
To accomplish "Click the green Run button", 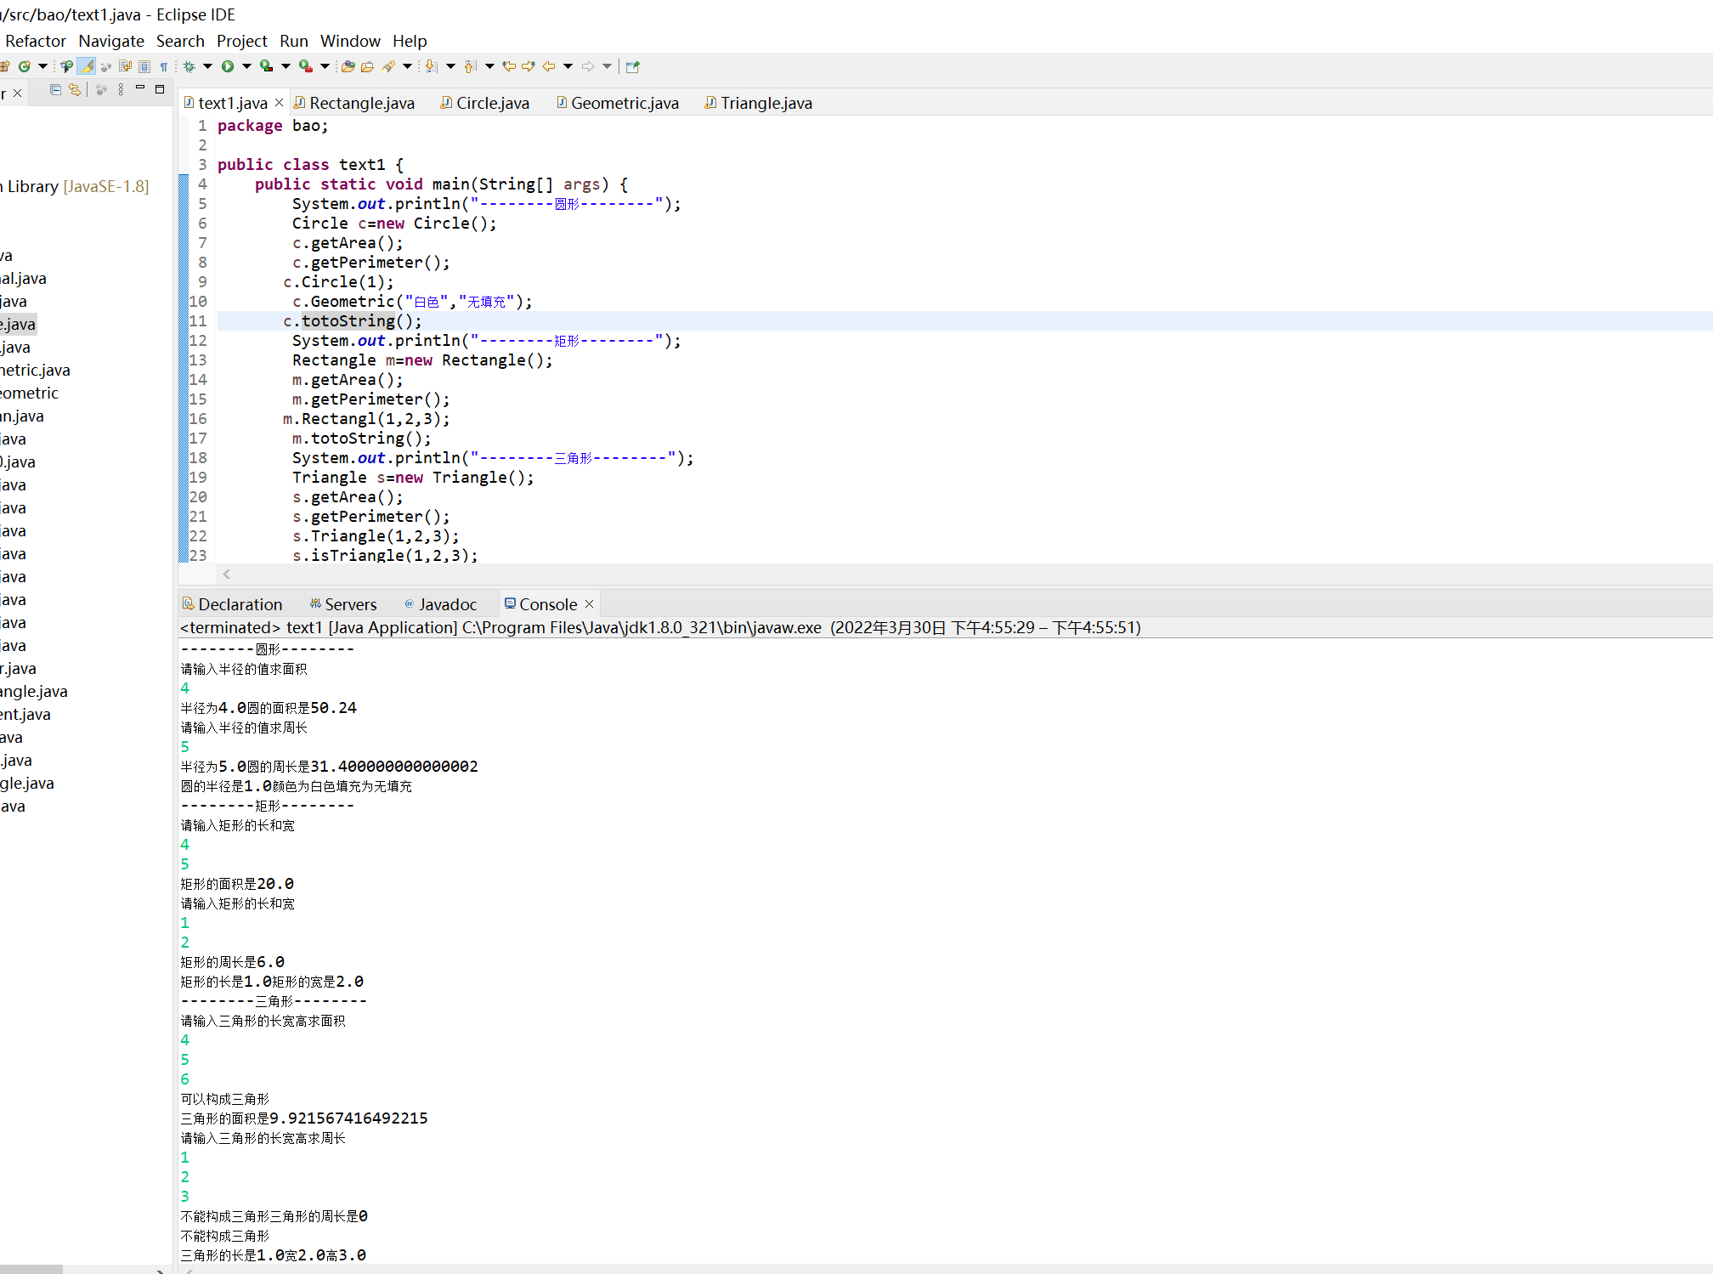I will click(228, 66).
